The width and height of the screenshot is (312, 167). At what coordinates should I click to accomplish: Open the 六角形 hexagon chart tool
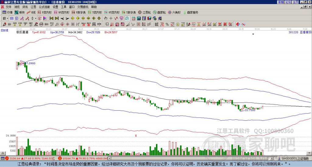[175, 12]
